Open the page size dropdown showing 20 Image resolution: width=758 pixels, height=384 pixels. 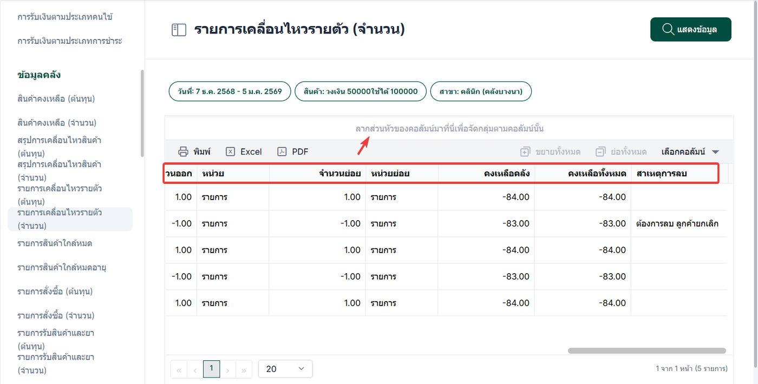coord(285,369)
